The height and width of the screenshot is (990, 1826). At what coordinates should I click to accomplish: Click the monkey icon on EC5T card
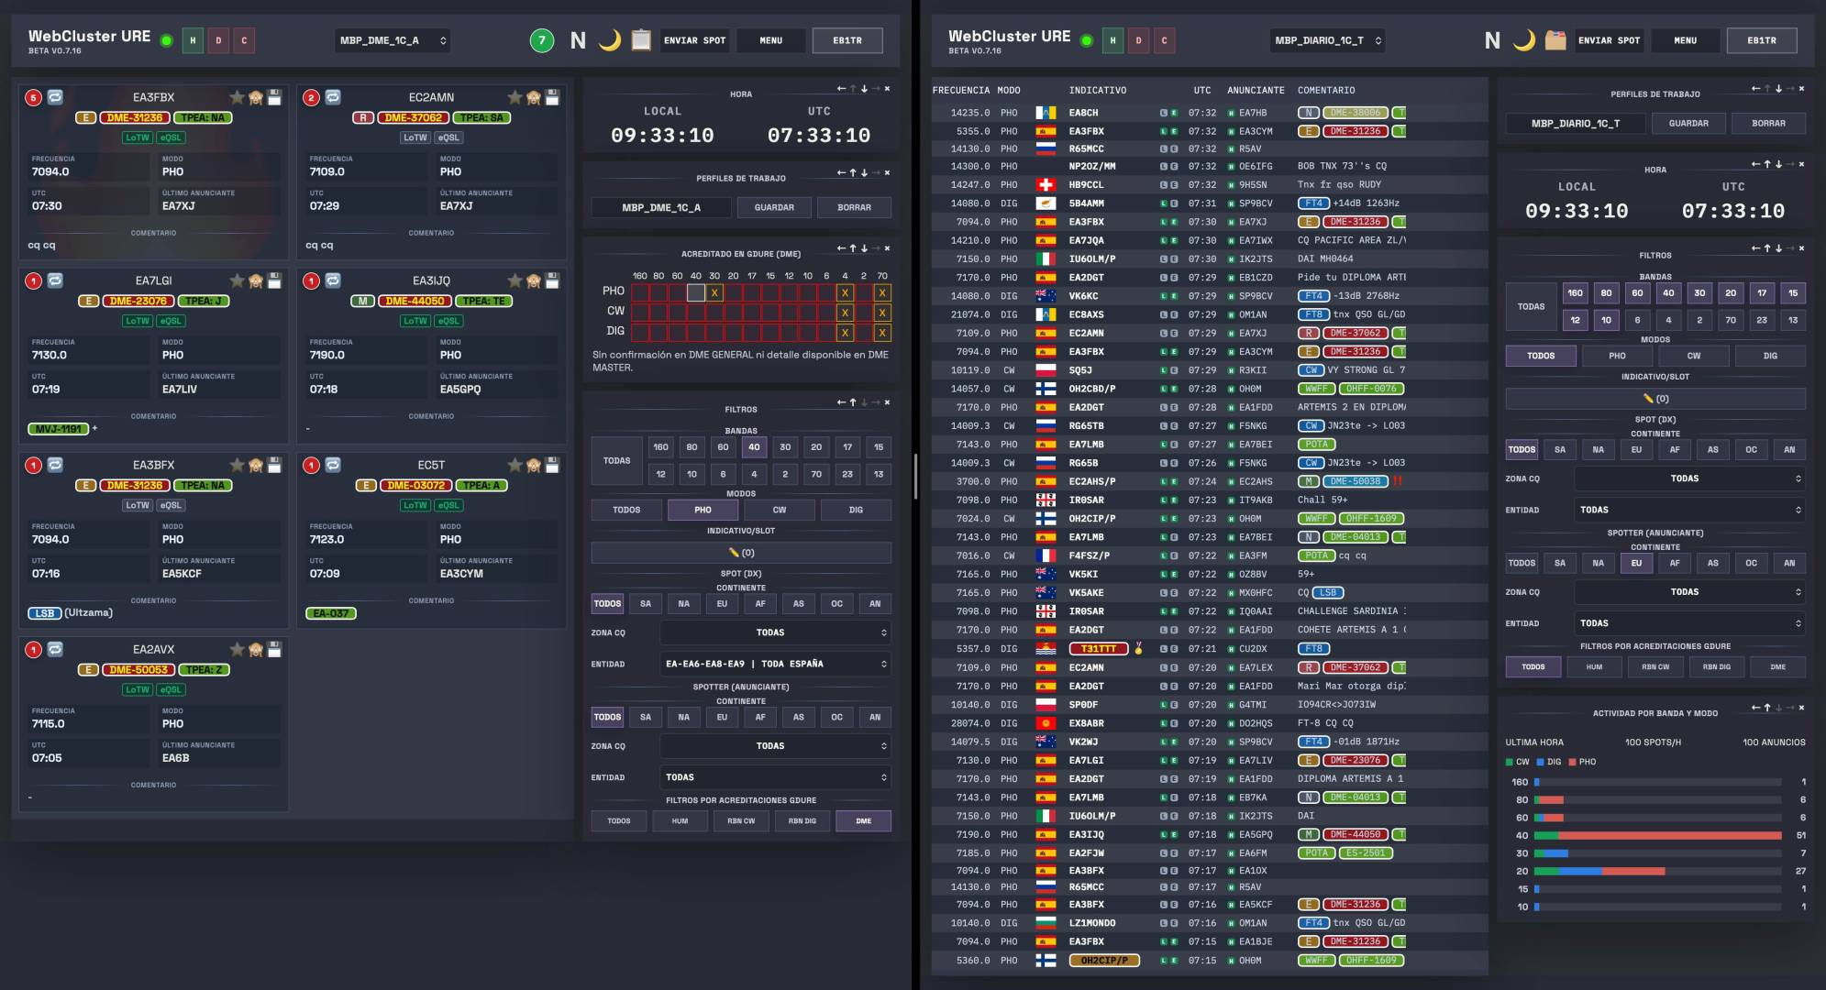pos(533,465)
